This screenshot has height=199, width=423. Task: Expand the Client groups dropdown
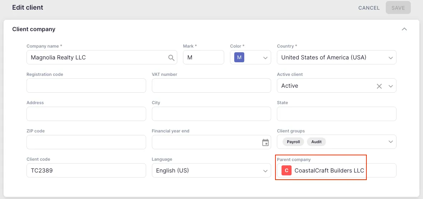pos(390,142)
